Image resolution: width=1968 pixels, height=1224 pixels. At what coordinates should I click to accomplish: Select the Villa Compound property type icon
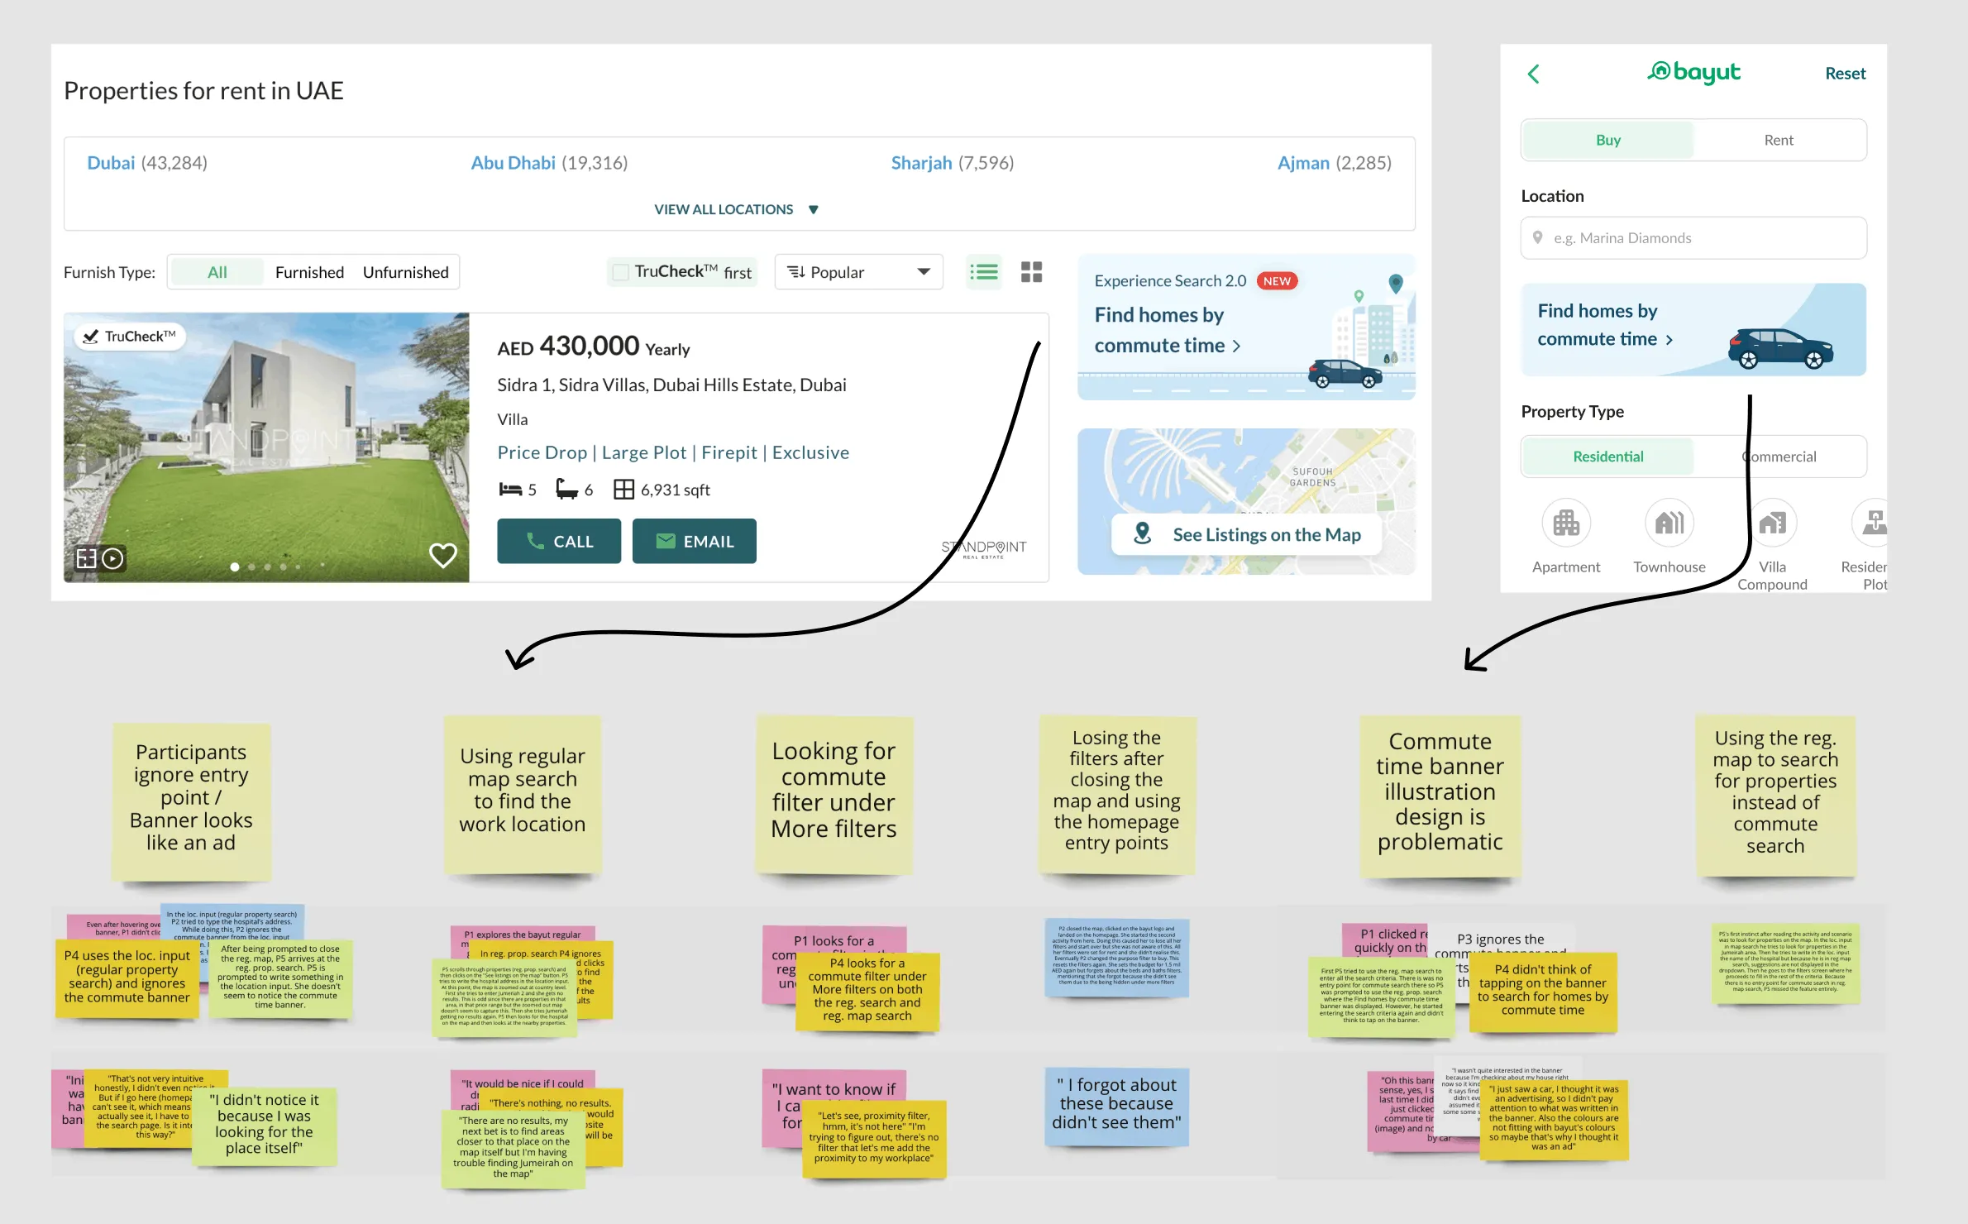click(x=1772, y=523)
